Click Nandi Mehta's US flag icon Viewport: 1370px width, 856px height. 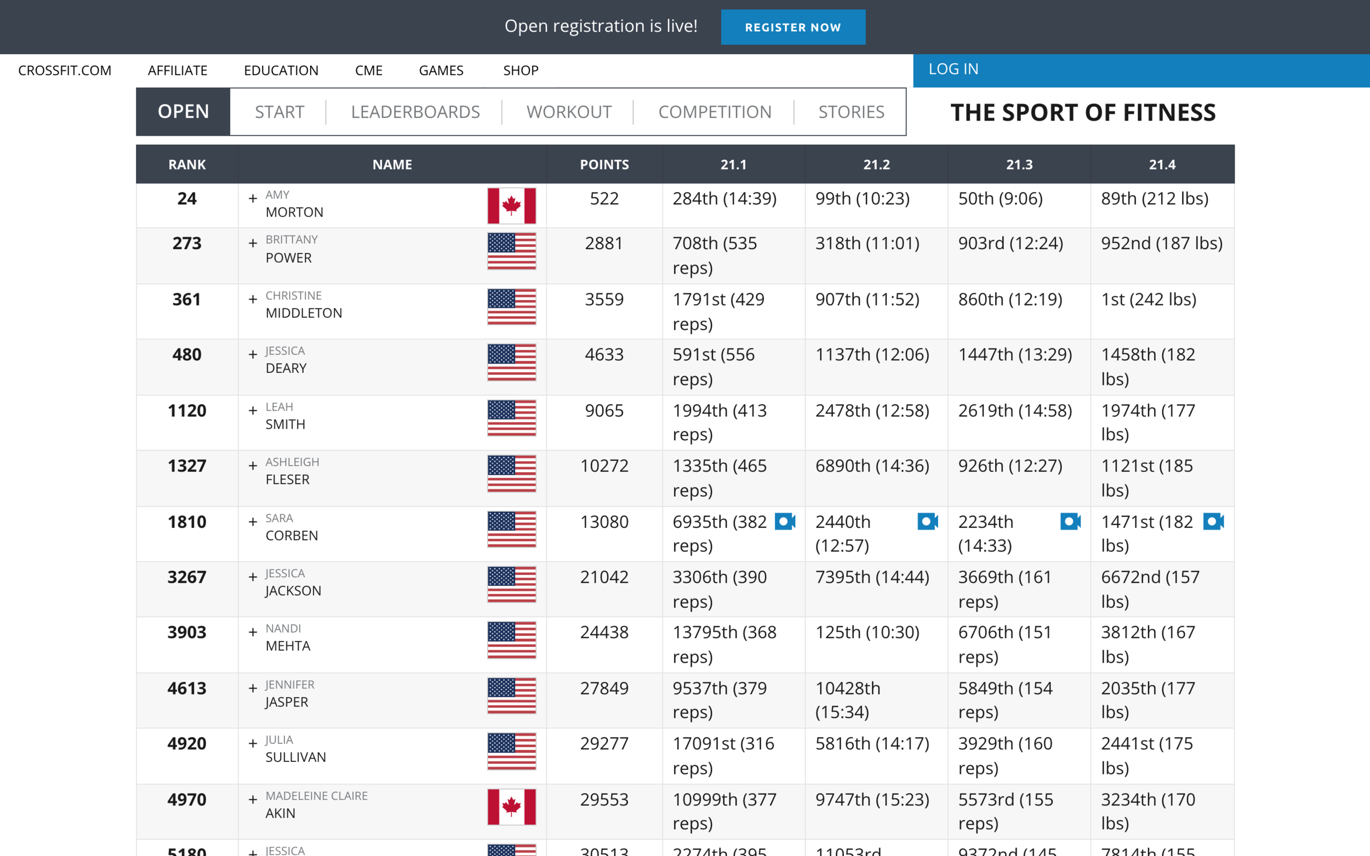point(511,640)
